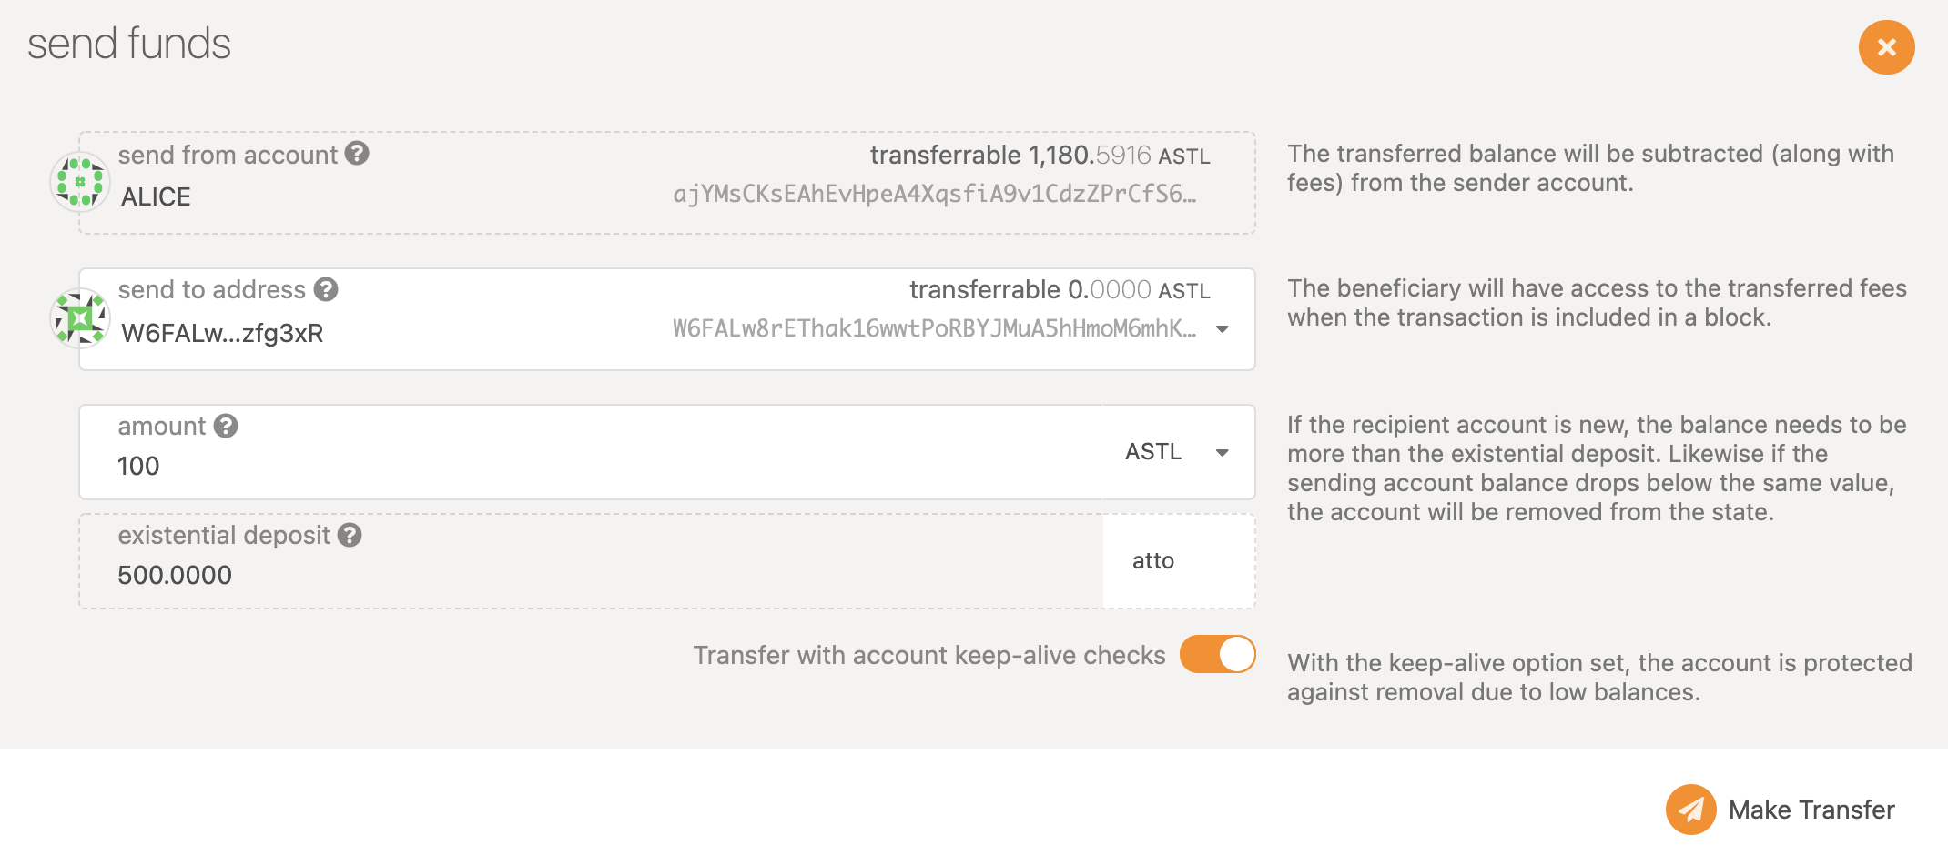Expand the send to address dropdown
The image size is (1948, 855).
pos(1223,329)
